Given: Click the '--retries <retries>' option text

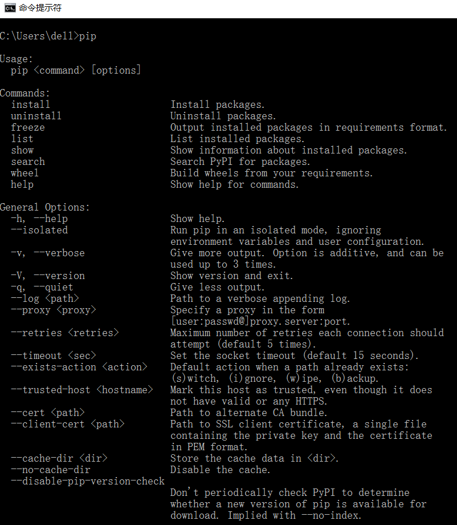Looking at the screenshot, I should (65, 333).
